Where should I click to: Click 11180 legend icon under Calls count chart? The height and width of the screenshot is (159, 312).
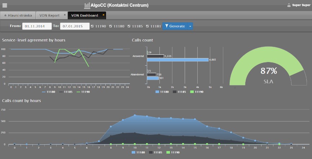click(158, 92)
